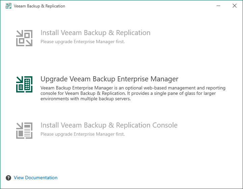Choose Install Veeam Backup & Replication Console heading
Image resolution: width=243 pixels, height=189 pixels.
(109, 125)
